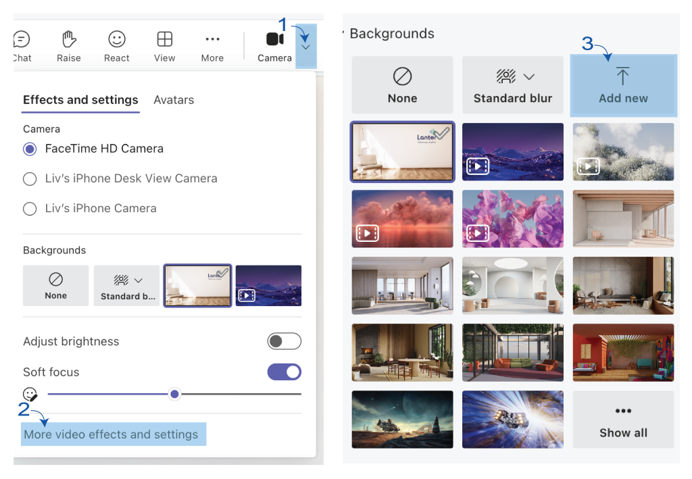
Task: Select FaceTime HD Camera
Action: coord(93,149)
